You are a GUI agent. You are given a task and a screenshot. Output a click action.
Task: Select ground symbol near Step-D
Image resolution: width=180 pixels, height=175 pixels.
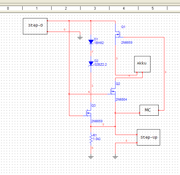80,38
